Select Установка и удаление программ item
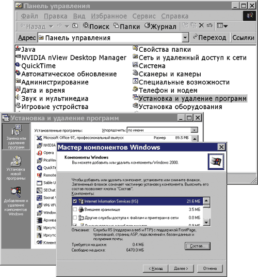 tap(190, 98)
